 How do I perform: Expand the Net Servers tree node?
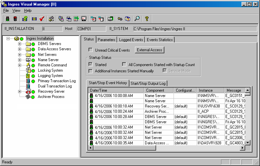pos(20,55)
